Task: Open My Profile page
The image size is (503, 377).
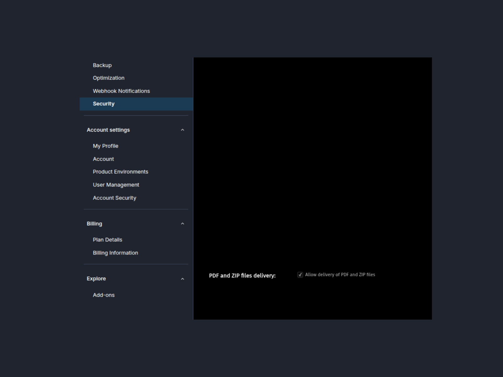Action: (106, 146)
